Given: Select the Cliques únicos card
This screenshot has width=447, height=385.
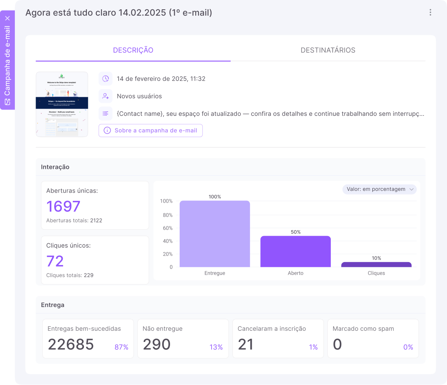Looking at the screenshot, I should click(95, 260).
